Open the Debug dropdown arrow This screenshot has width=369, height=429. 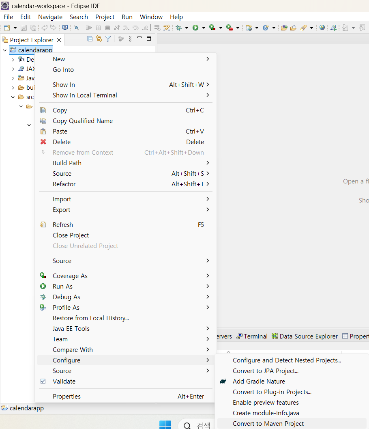tap(187, 28)
